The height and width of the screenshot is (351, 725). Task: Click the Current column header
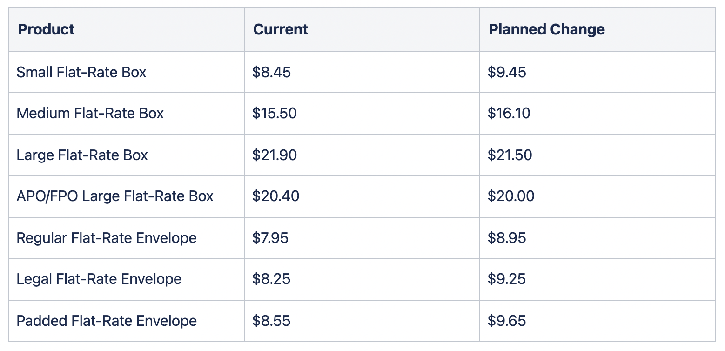point(362,30)
